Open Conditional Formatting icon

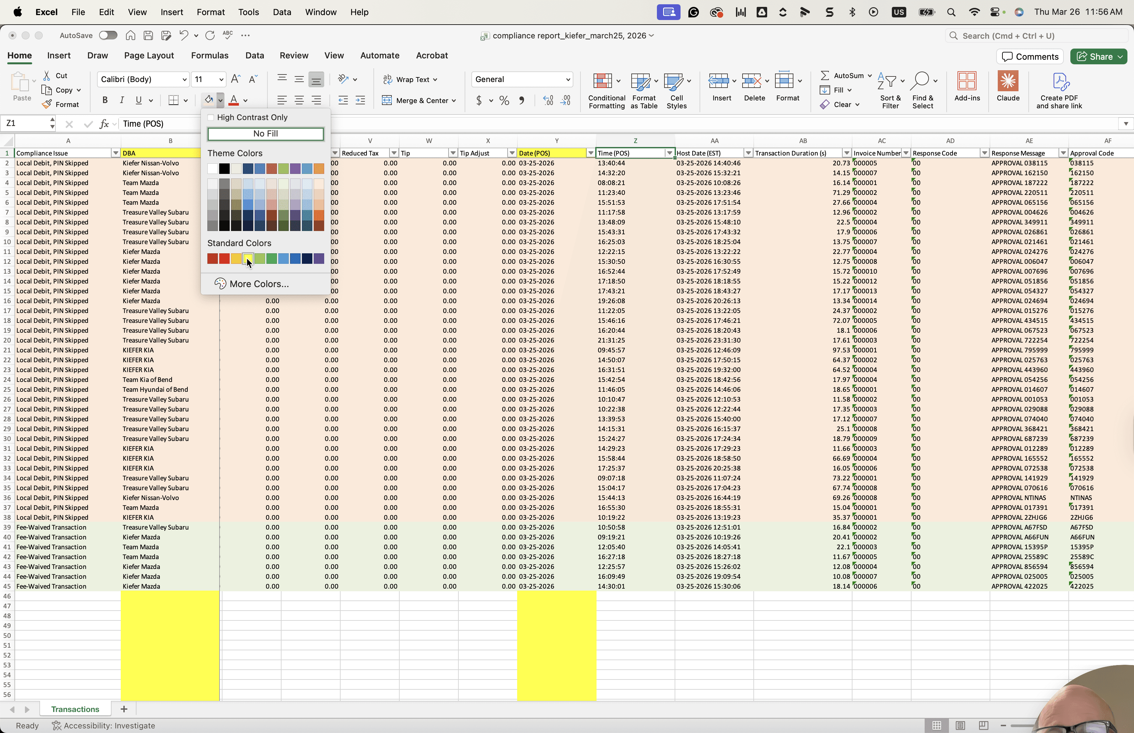click(602, 81)
